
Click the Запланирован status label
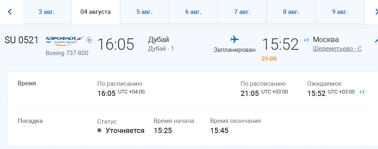point(234,50)
